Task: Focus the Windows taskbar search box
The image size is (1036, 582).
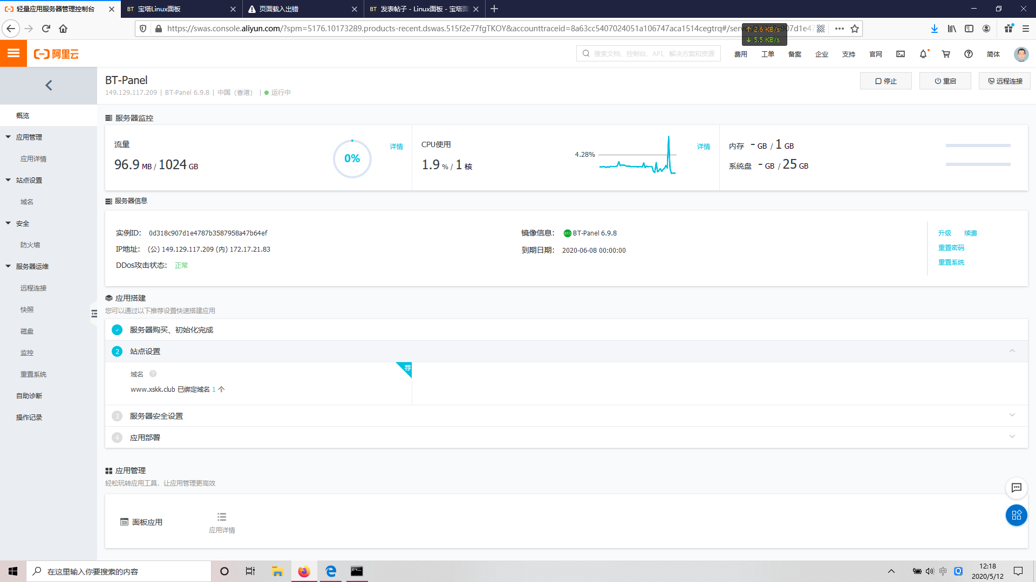Action: tap(119, 571)
